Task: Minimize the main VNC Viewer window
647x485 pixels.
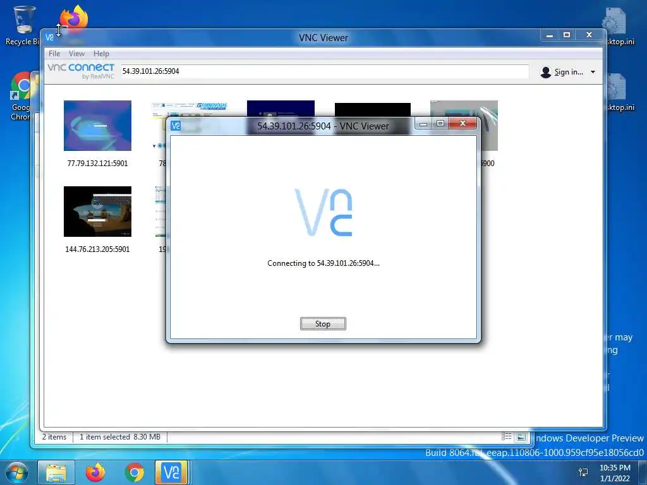Action: click(550, 35)
